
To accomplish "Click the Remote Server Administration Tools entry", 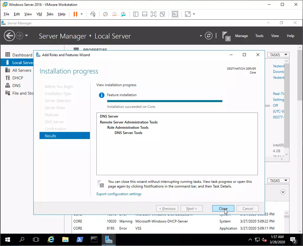I will pos(129,122).
